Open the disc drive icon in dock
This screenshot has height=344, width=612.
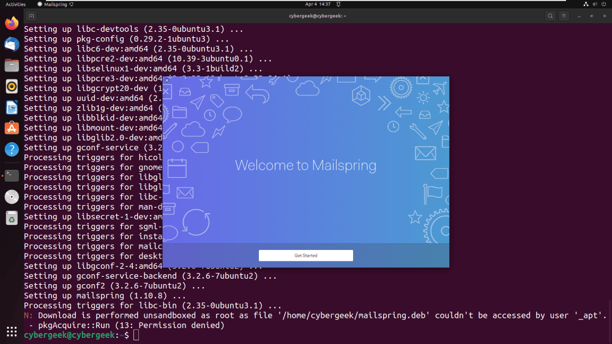12,197
